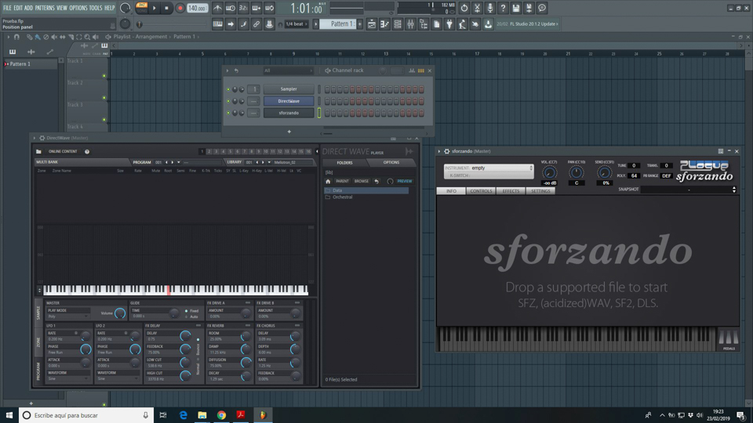753x423 pixels.
Task: Click the link chain icon in toolbar
Action: [x=256, y=24]
